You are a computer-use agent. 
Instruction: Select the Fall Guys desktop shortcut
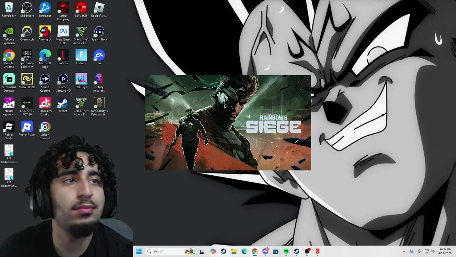pos(81,81)
